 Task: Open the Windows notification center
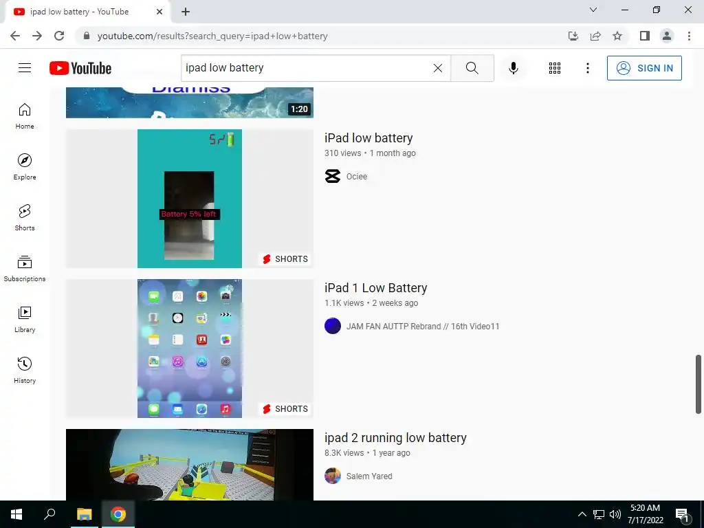[x=682, y=514]
